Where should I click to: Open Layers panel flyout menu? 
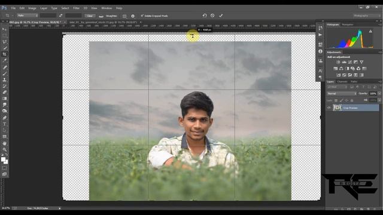pos(380,82)
